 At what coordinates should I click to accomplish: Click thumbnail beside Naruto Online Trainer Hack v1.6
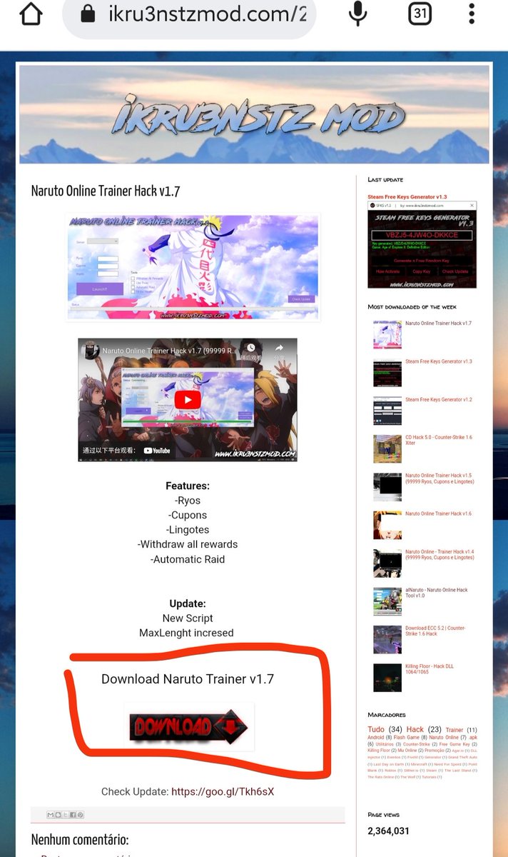pos(387,525)
